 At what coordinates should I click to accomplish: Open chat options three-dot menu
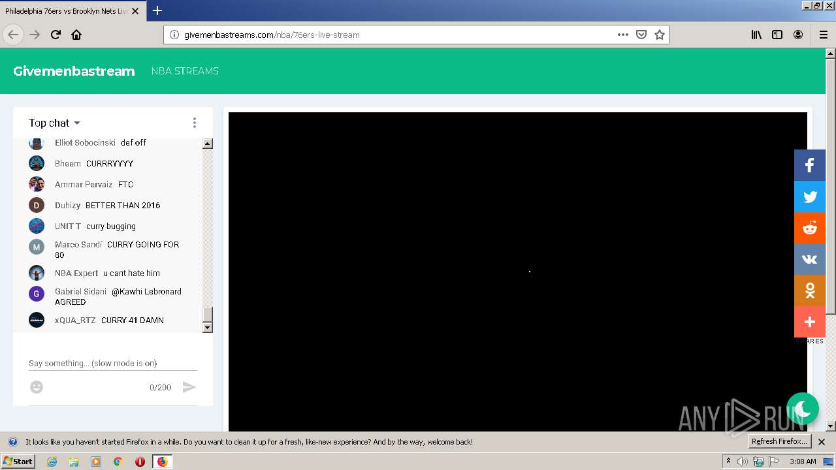point(194,123)
